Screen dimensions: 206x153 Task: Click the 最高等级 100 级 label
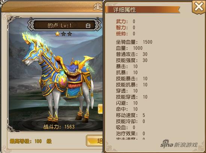click(x=31, y=141)
